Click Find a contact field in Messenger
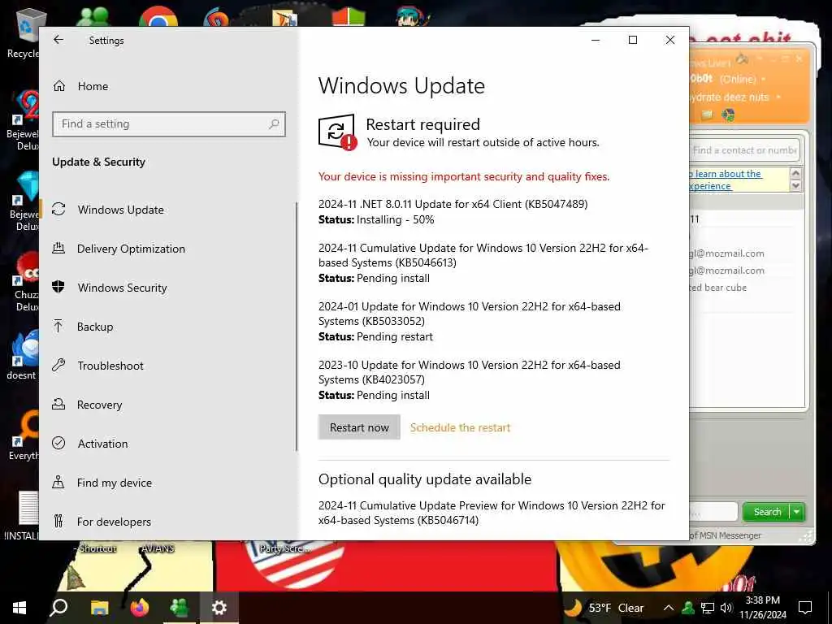 (744, 150)
